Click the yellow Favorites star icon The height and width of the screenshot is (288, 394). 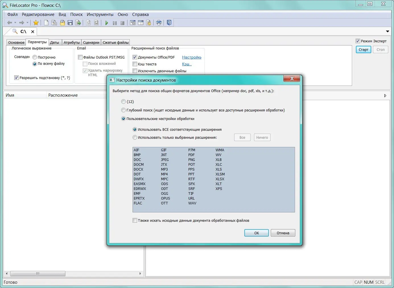tap(36, 23)
